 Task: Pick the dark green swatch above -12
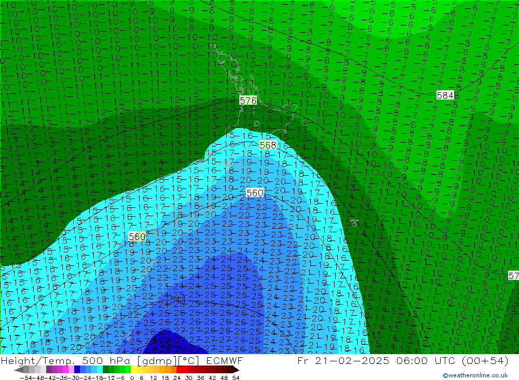pyautogui.click(x=105, y=370)
